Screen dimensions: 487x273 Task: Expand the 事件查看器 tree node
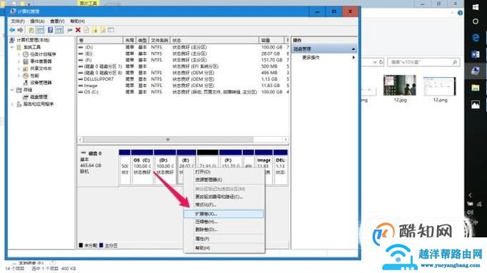[x=19, y=61]
